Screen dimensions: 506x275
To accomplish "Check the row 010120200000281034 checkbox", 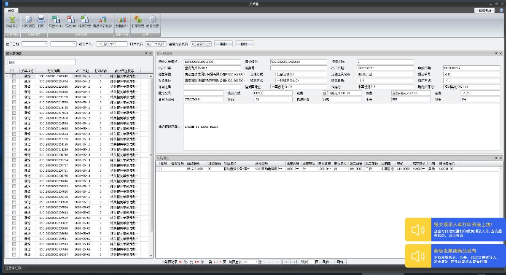I will tap(14, 81).
